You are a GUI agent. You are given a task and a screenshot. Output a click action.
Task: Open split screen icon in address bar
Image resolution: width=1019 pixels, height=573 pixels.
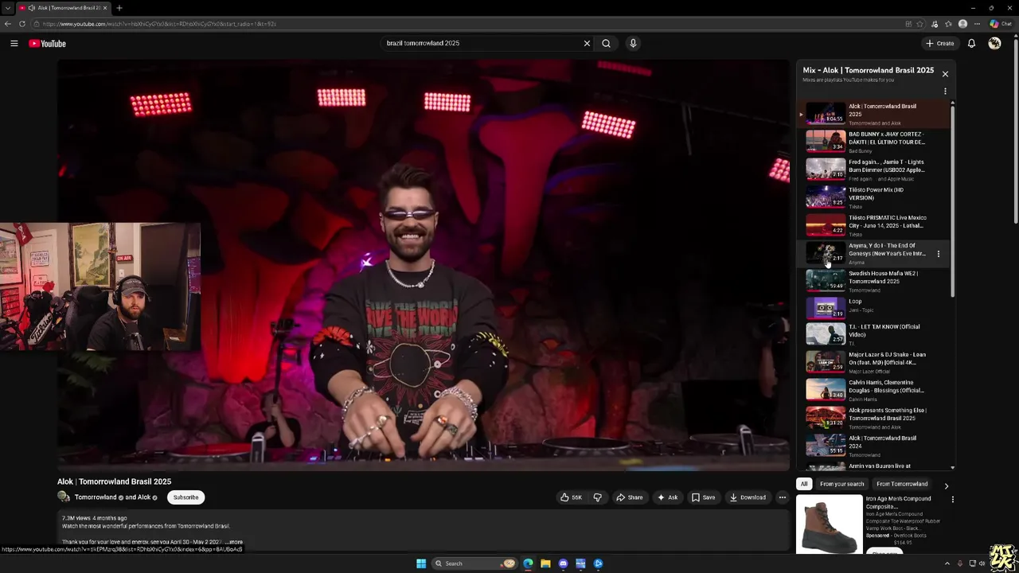(908, 24)
